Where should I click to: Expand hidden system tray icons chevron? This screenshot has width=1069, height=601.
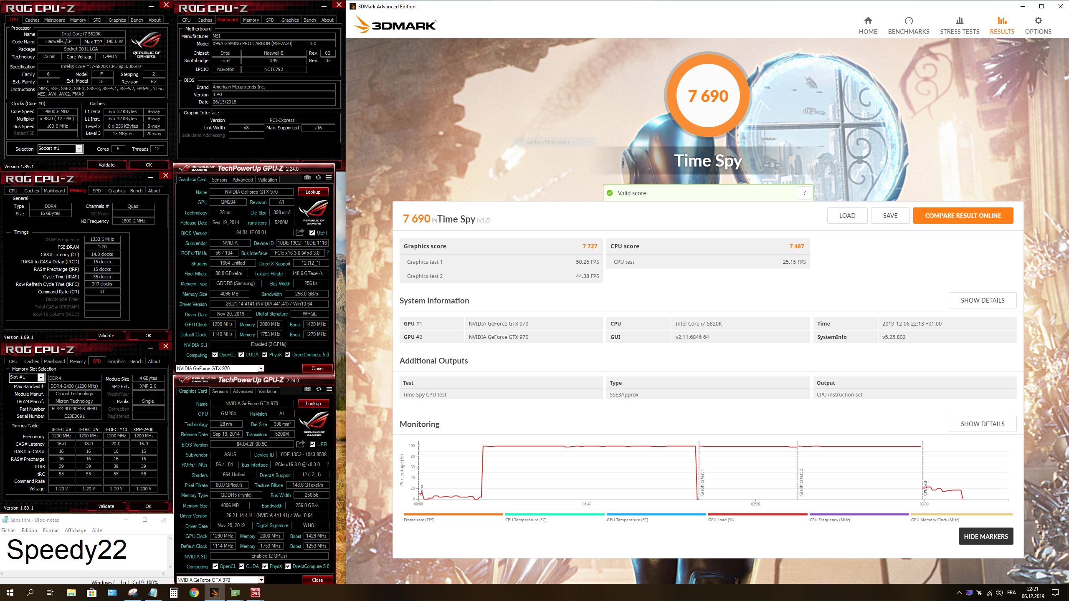point(958,593)
